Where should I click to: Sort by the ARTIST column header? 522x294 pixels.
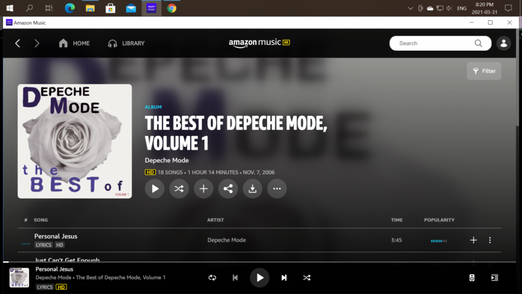[x=216, y=220]
